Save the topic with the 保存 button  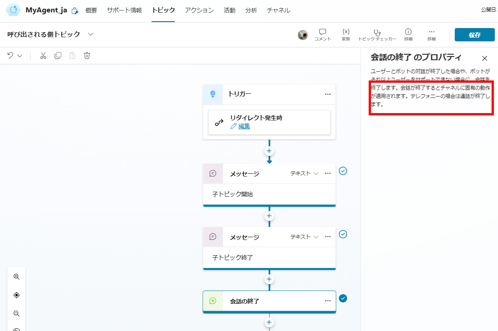474,34
